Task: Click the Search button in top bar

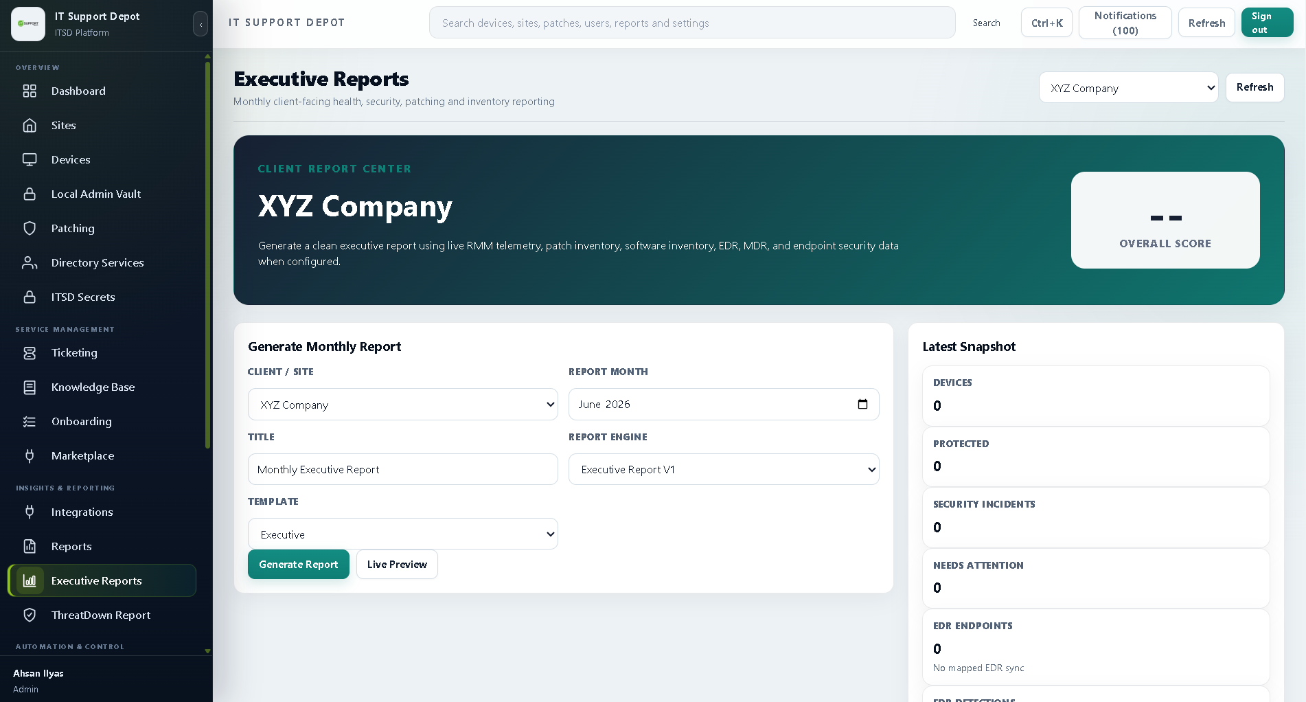Action: pos(986,23)
